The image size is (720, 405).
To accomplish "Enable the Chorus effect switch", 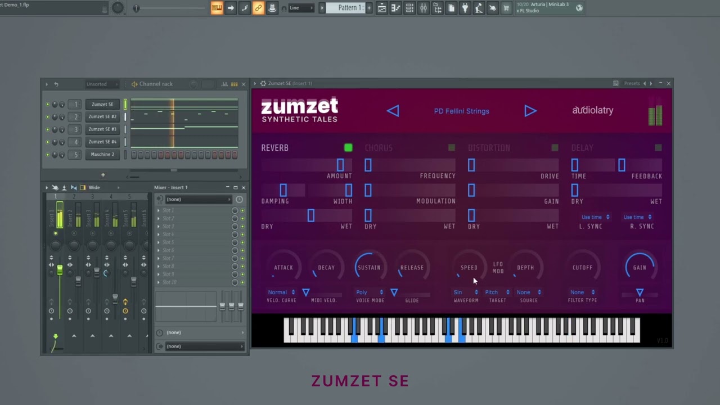I will point(452,147).
